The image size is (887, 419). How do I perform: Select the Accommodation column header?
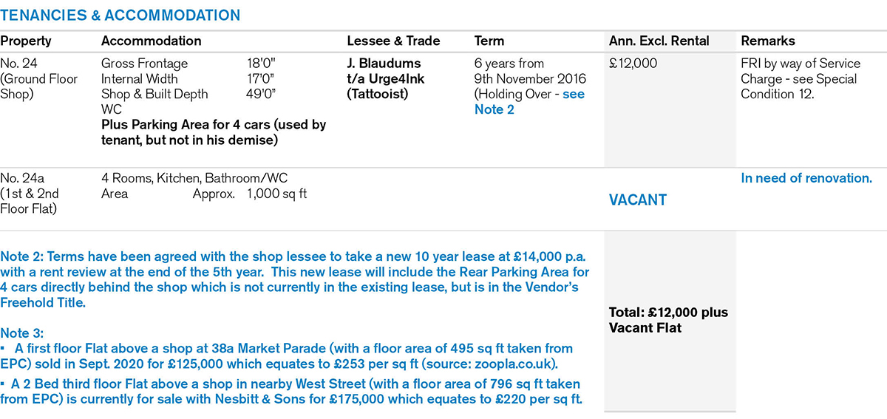(151, 41)
